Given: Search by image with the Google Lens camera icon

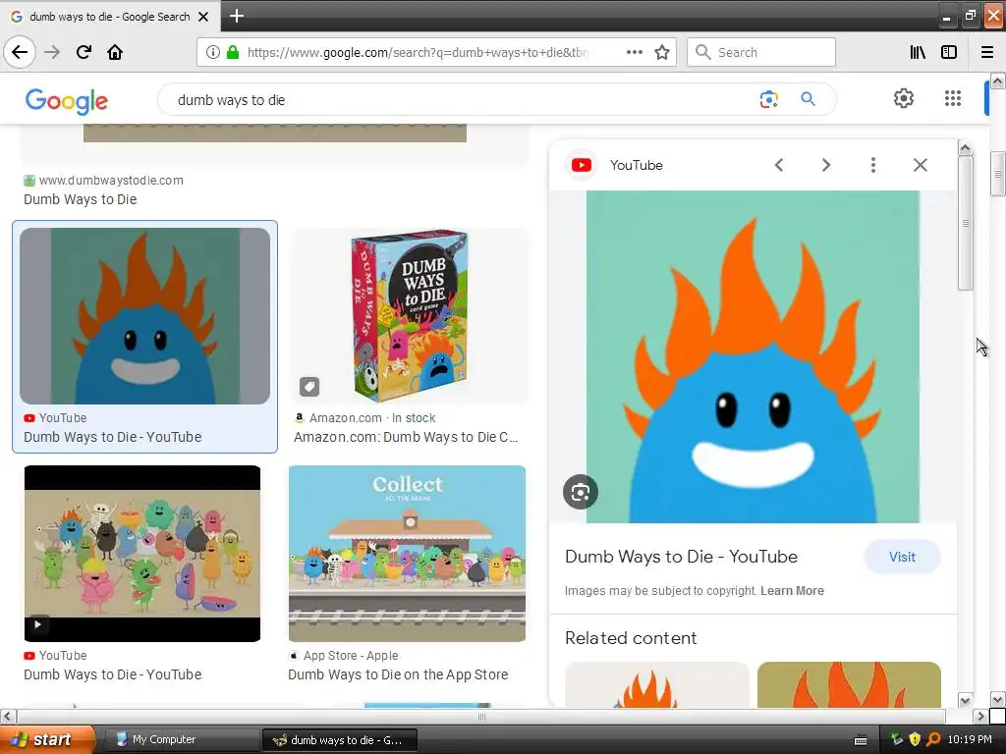Looking at the screenshot, I should point(768,99).
